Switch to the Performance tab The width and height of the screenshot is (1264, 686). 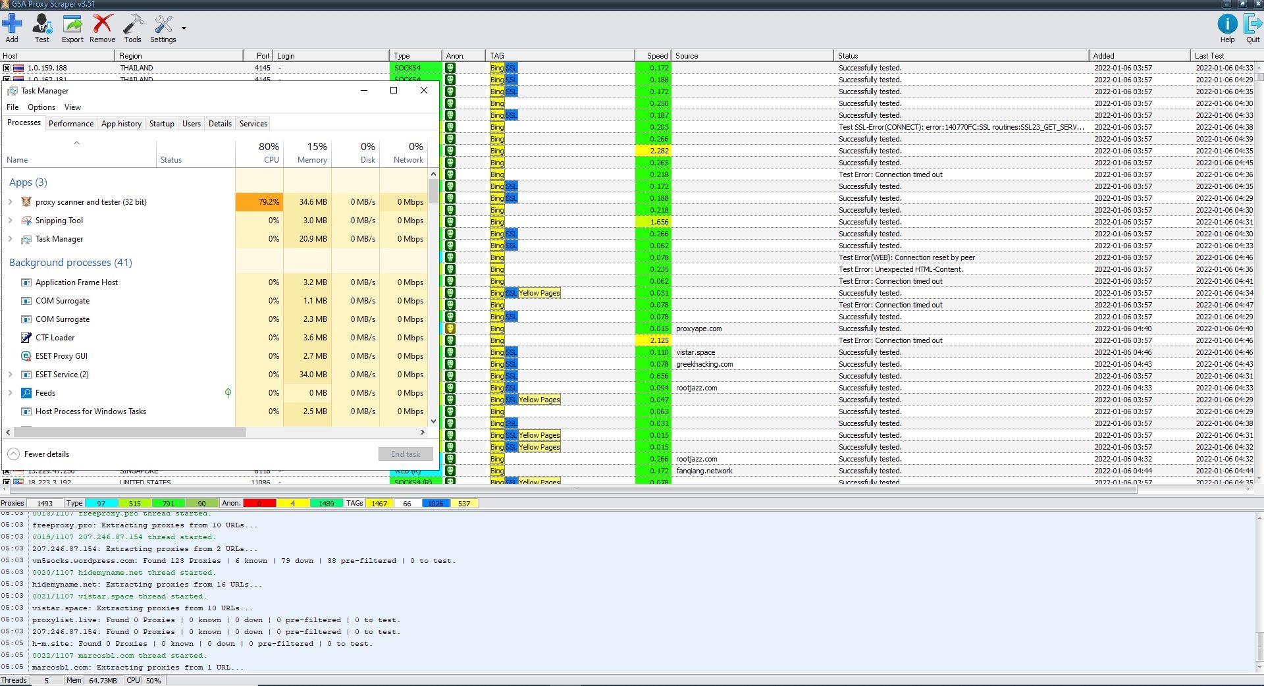pos(71,124)
